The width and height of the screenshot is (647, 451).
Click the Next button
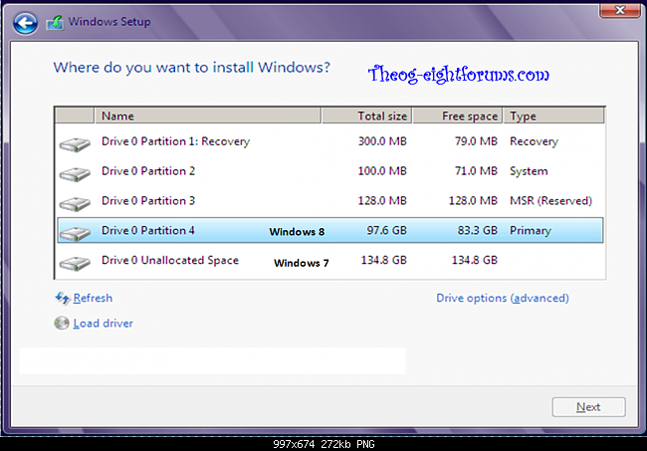[x=589, y=407]
